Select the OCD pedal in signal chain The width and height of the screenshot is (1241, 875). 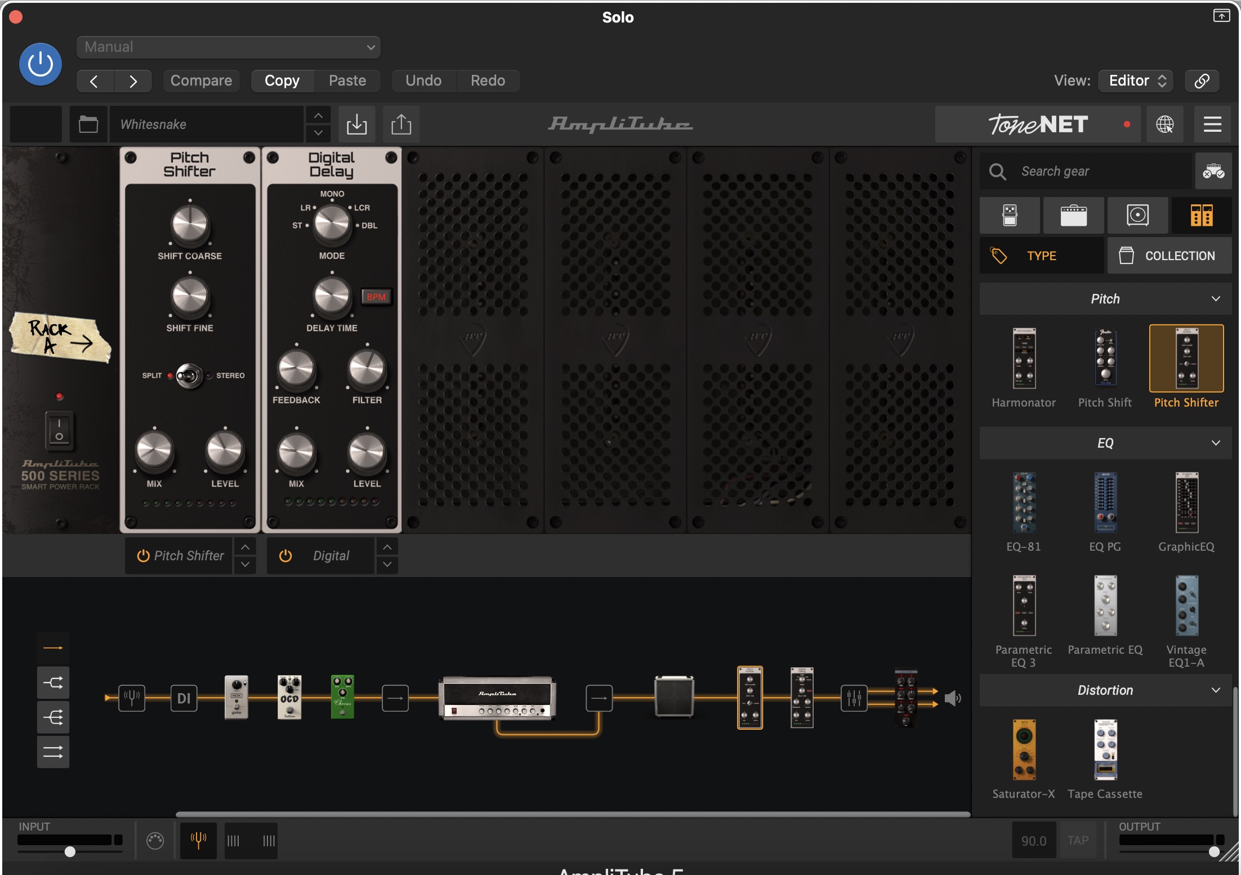(289, 697)
